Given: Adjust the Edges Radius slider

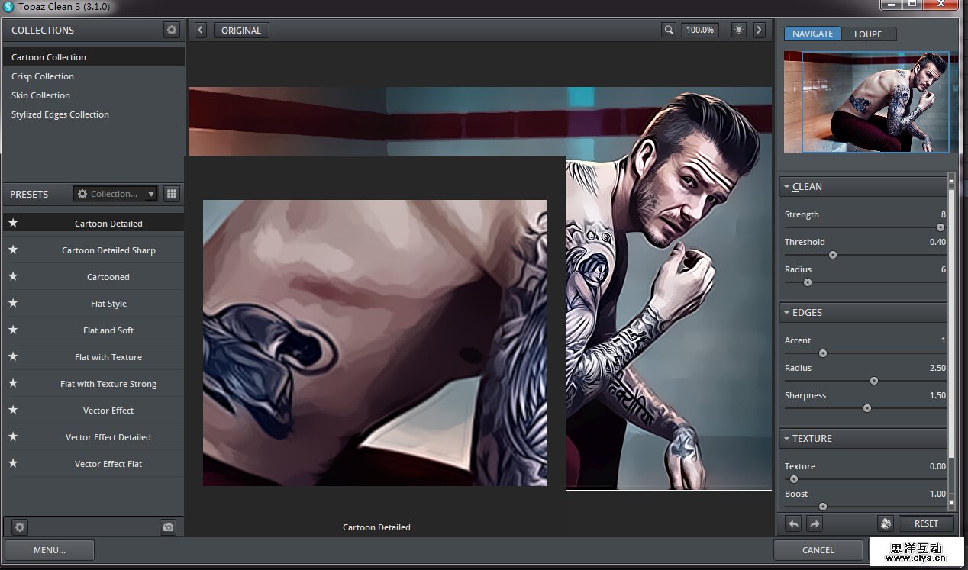Looking at the screenshot, I should 874,381.
